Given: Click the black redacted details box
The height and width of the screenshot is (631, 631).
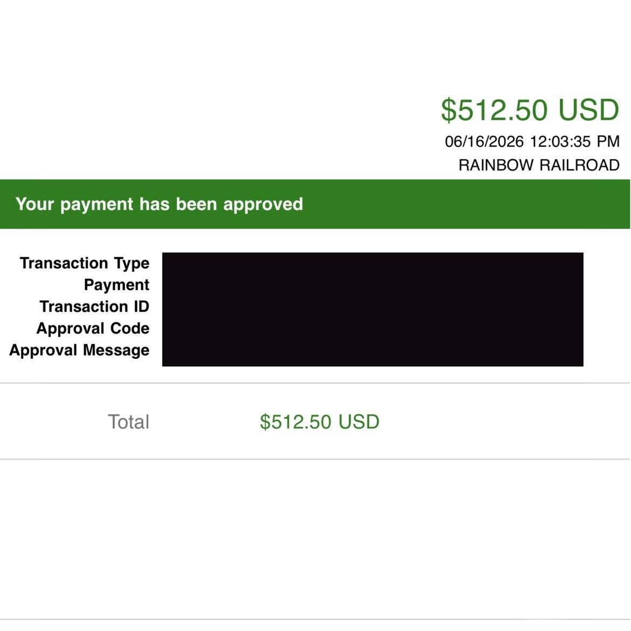Looking at the screenshot, I should [x=373, y=310].
